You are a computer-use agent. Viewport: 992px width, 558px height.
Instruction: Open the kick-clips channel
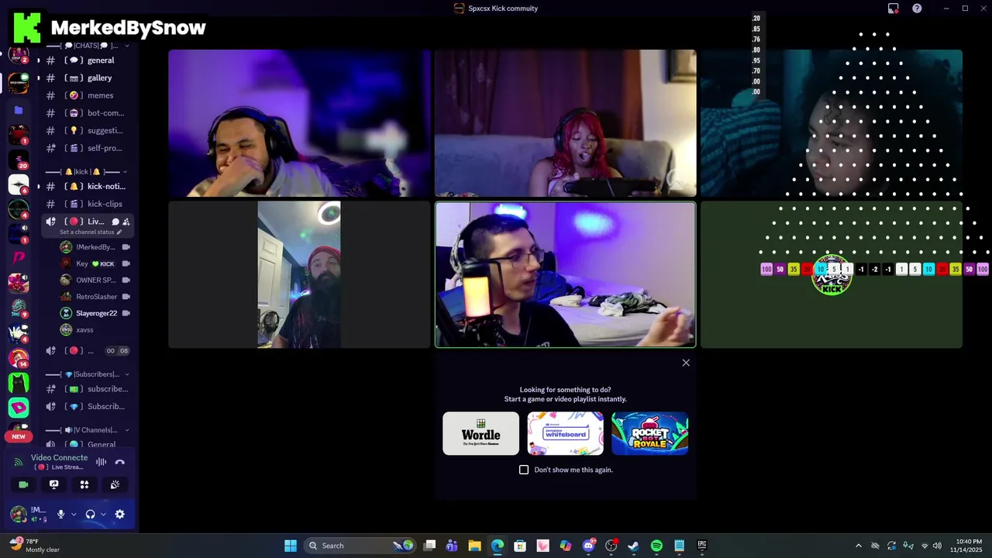point(88,204)
